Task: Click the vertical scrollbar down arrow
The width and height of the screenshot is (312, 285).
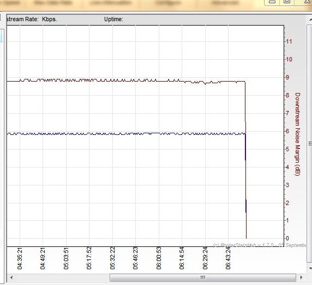Action: [310, 269]
